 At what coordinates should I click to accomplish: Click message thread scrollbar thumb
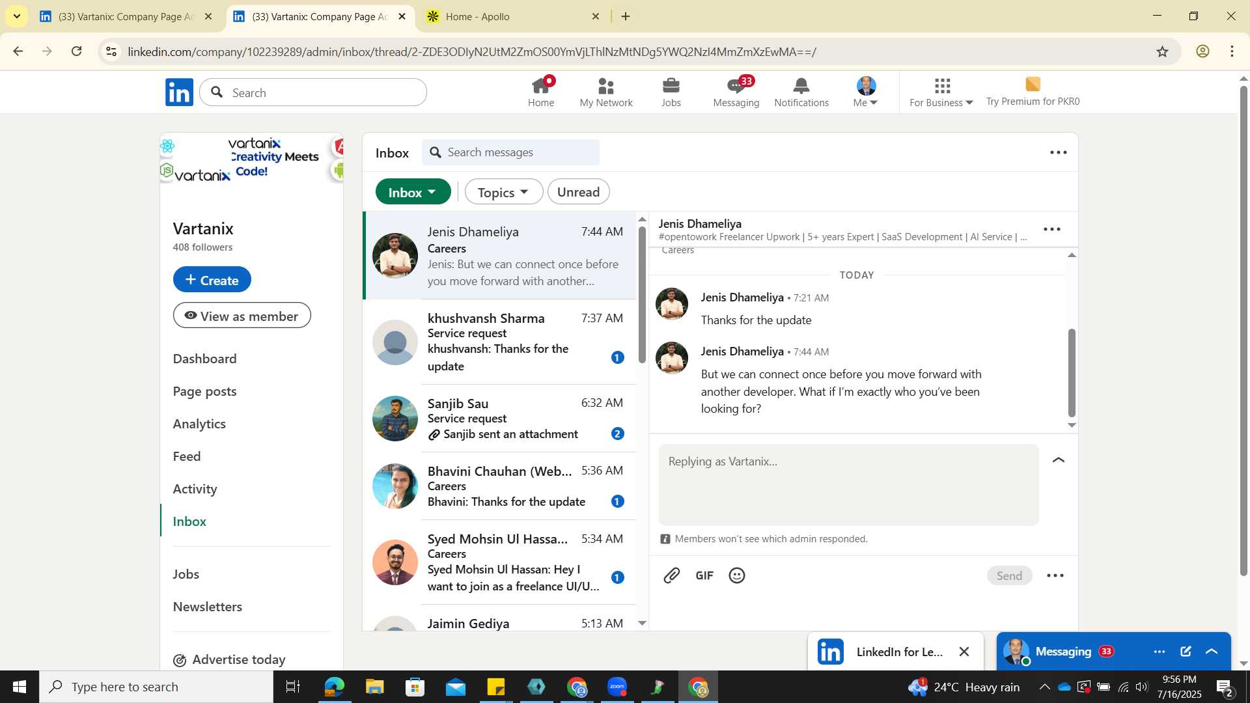coord(1072,373)
